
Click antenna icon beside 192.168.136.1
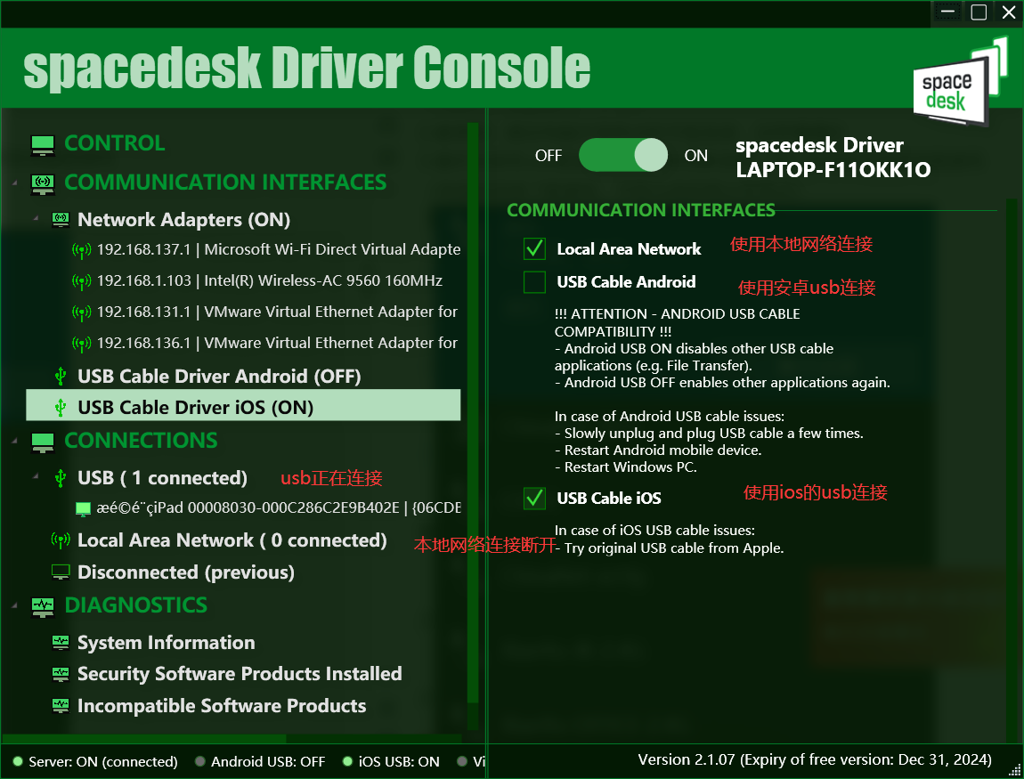(x=81, y=344)
